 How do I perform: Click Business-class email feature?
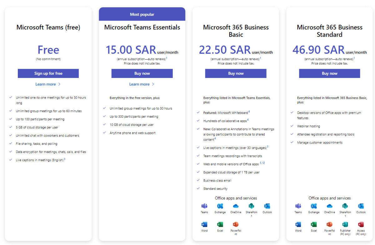[x=217, y=181]
